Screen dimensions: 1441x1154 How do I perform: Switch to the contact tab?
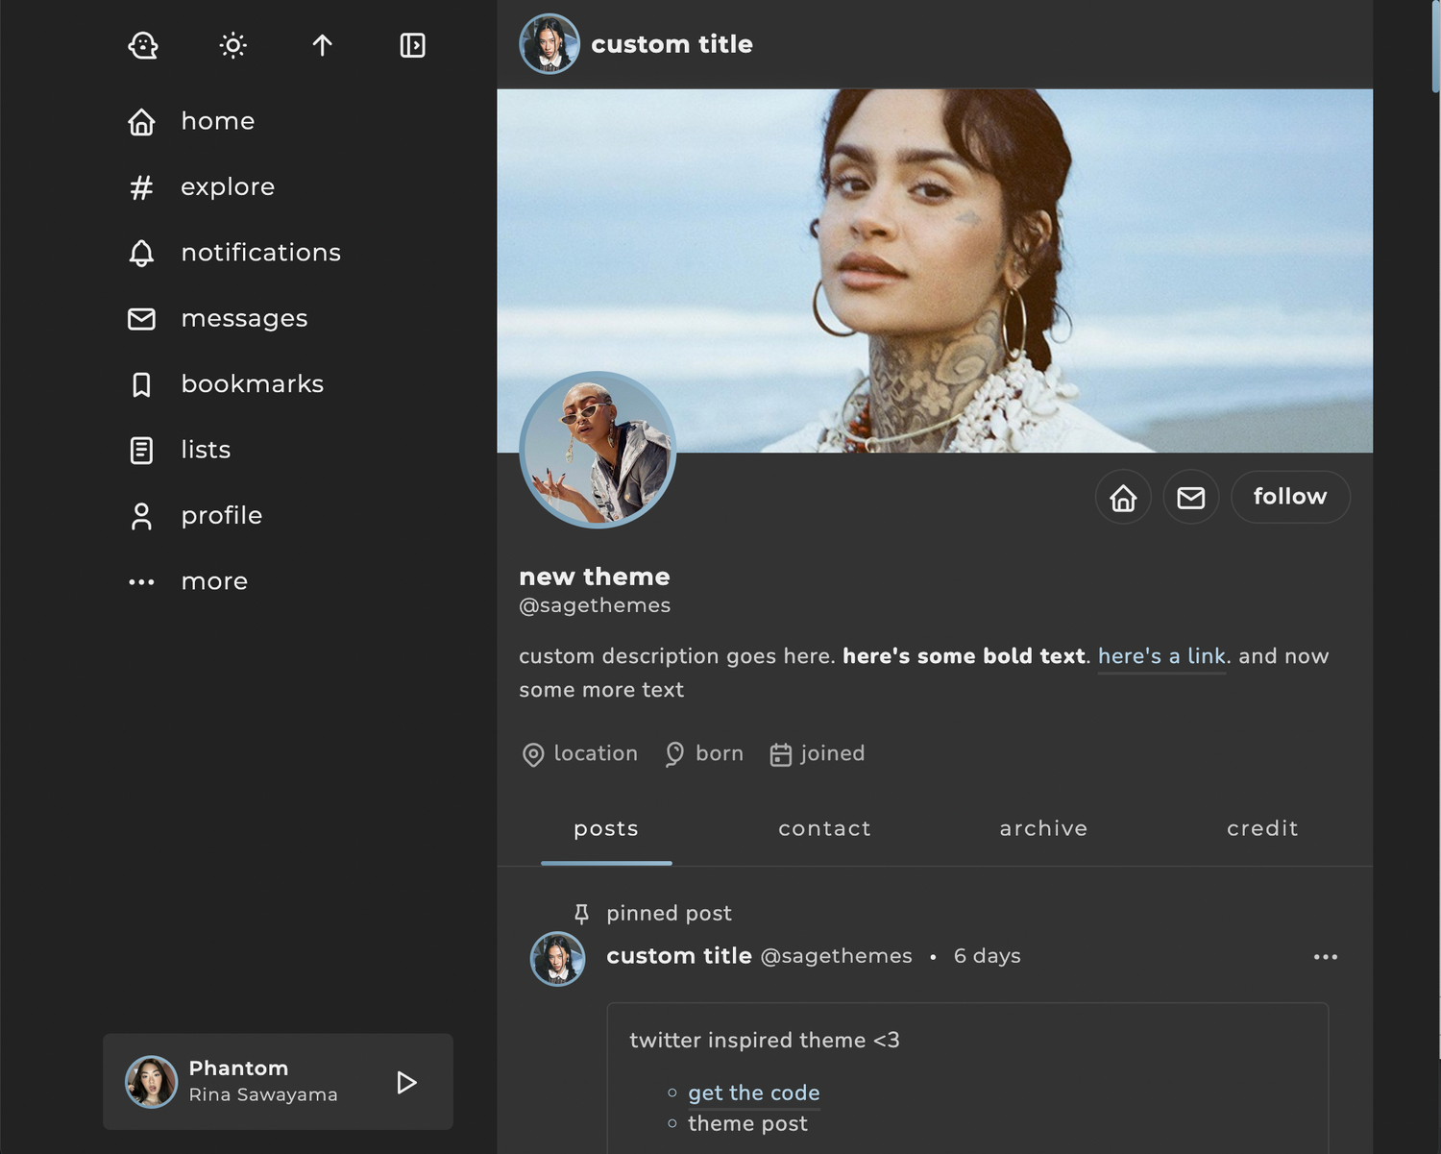(x=824, y=828)
